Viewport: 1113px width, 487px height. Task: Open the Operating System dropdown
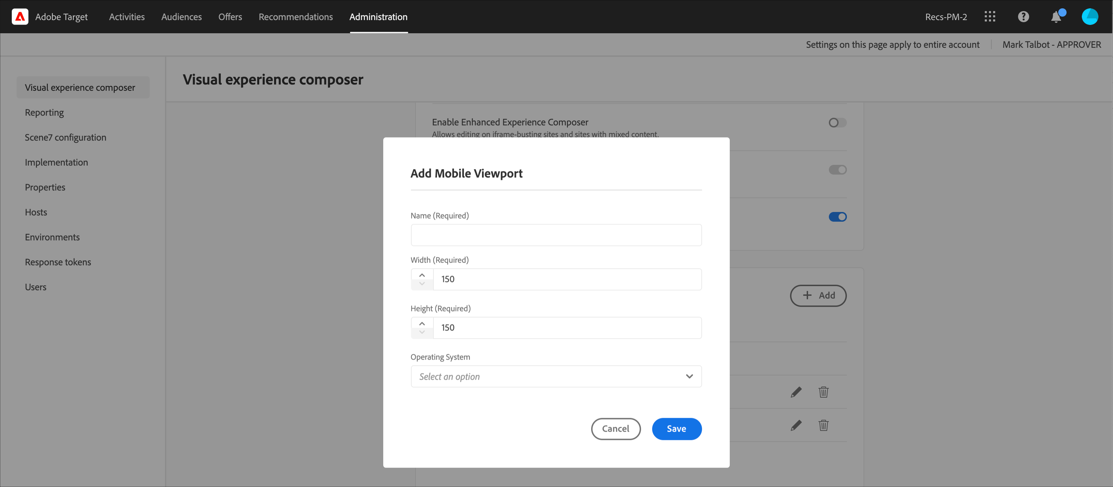[556, 377]
